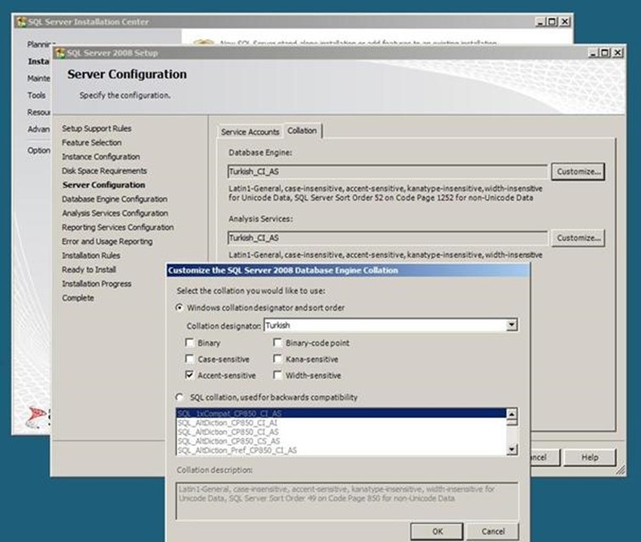Screen dimensions: 641x542
Task: Click Installation Rules step
Action: pyautogui.click(x=91, y=255)
